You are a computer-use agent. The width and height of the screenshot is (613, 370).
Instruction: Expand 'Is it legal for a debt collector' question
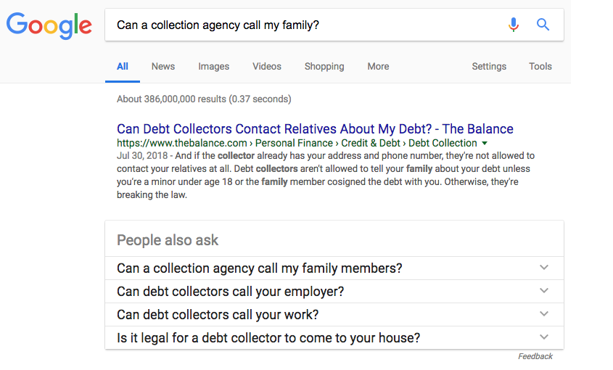[334, 337]
